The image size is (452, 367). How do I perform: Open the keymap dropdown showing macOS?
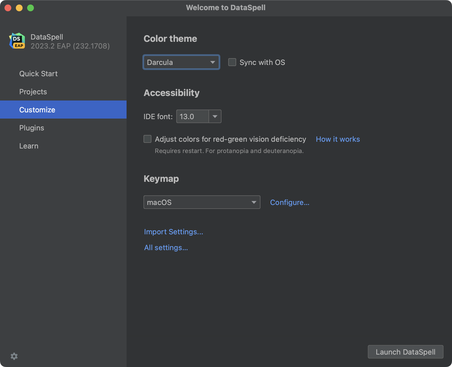[x=202, y=202]
